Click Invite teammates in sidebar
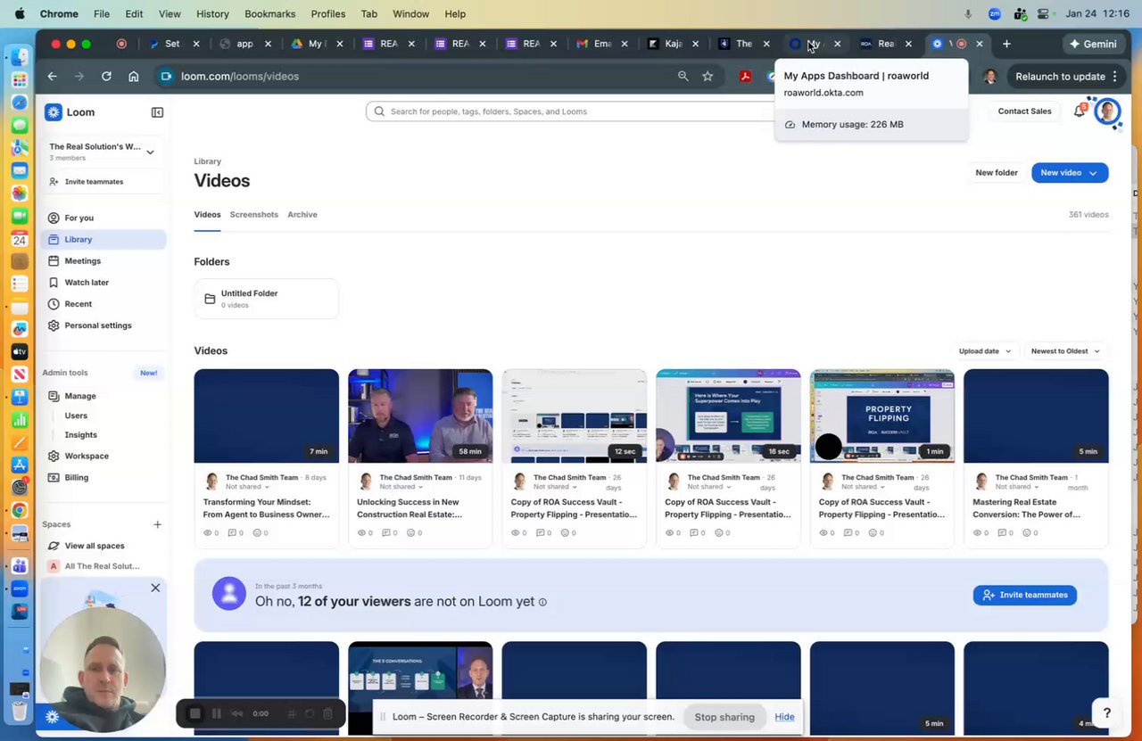 [x=94, y=182]
